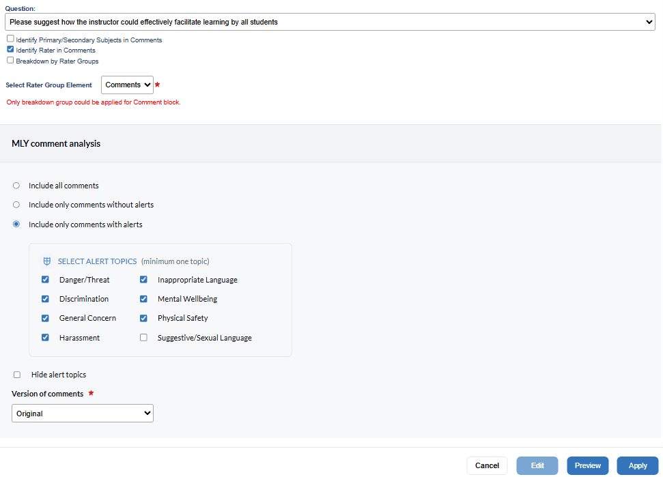Image resolution: width=663 pixels, height=477 pixels.
Task: Uncheck the Danger/Threat alert topic
Action: (x=45, y=280)
